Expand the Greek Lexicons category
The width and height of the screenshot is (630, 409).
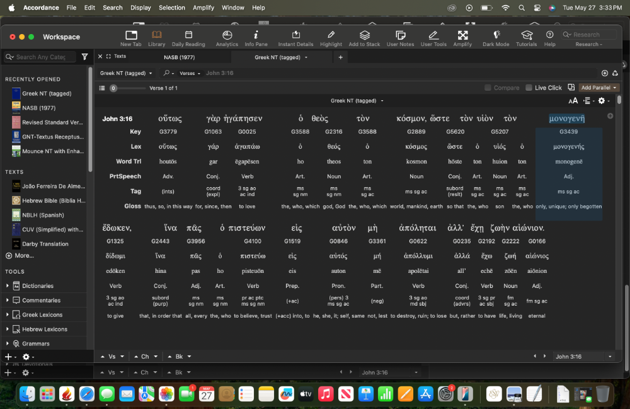coord(7,314)
